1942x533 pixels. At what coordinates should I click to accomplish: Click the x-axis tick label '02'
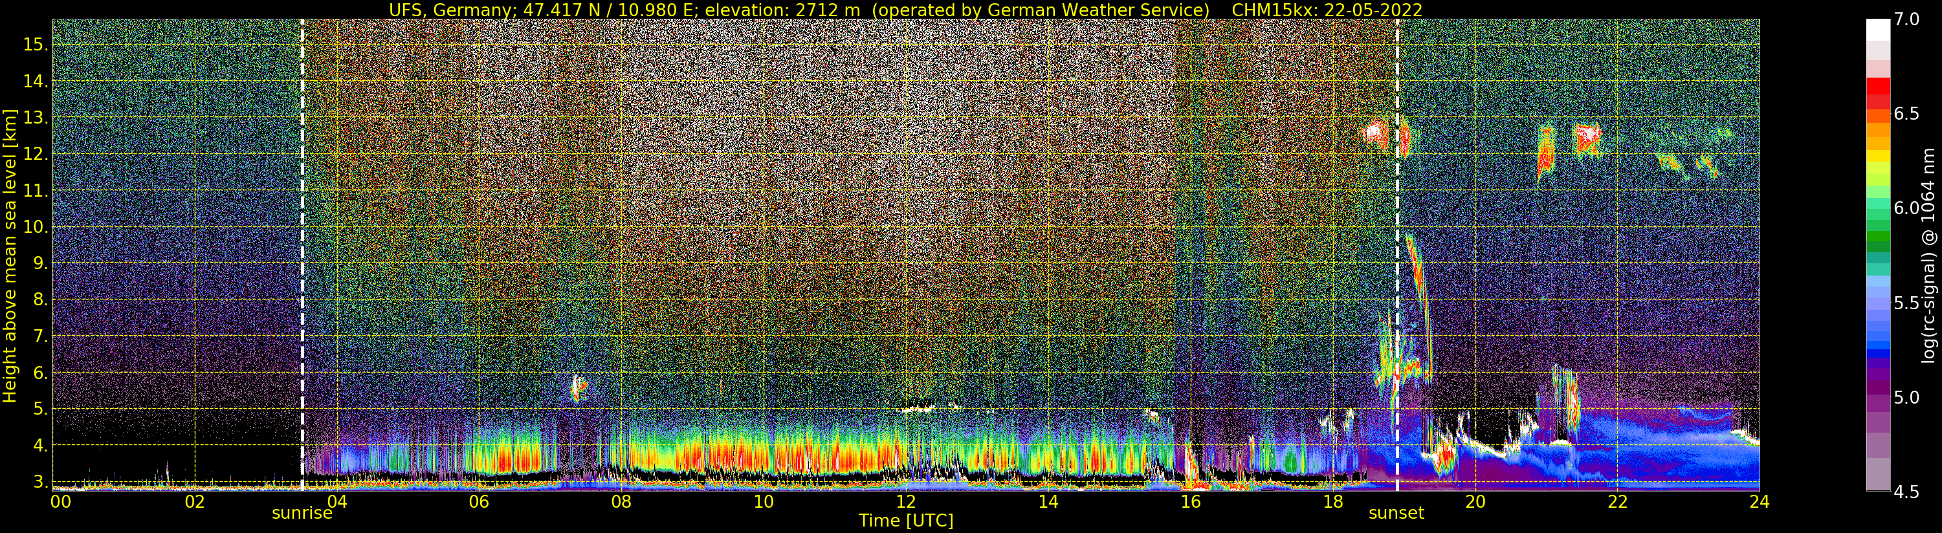[x=195, y=502]
